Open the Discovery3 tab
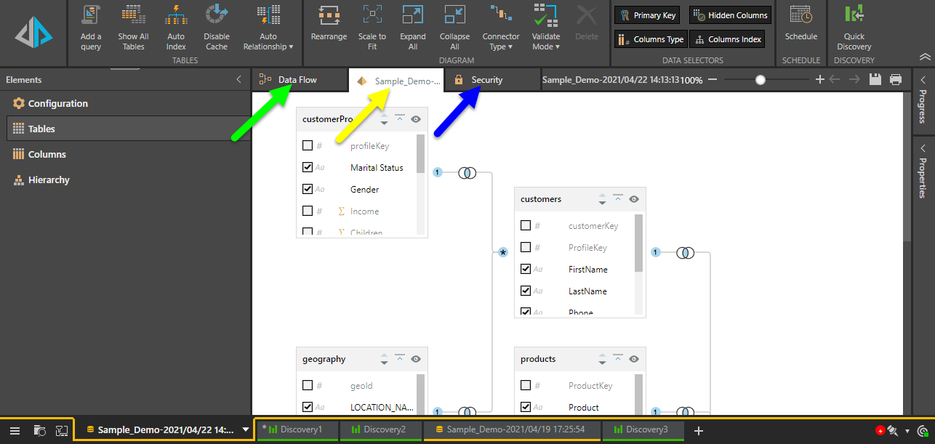Viewport: 935px width, 444px height. point(643,429)
